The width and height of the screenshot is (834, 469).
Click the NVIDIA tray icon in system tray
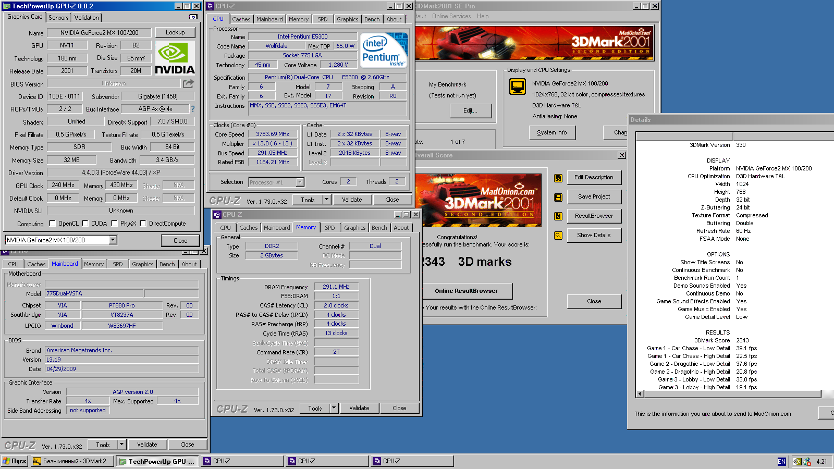pos(798,461)
